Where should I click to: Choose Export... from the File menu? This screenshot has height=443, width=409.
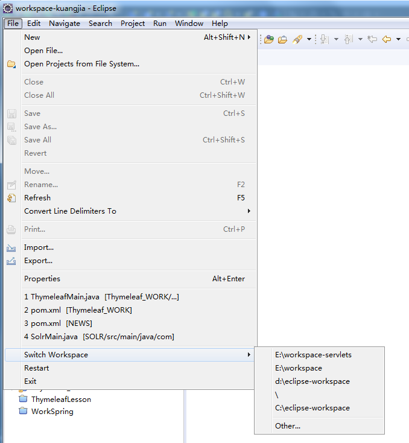(x=130, y=261)
